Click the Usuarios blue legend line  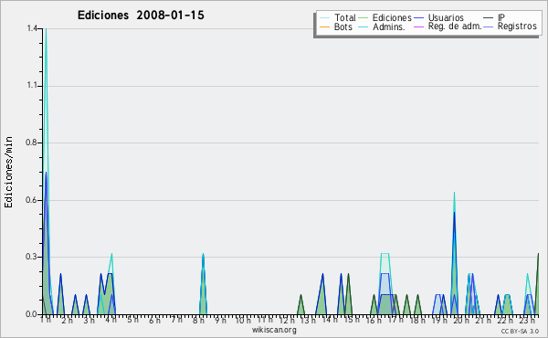[418, 18]
